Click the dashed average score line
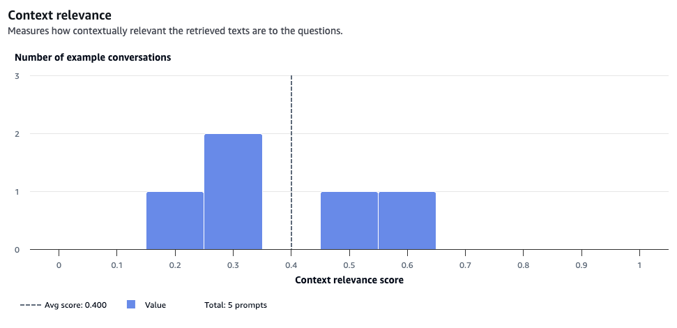The width and height of the screenshot is (677, 328). pyautogui.click(x=291, y=163)
